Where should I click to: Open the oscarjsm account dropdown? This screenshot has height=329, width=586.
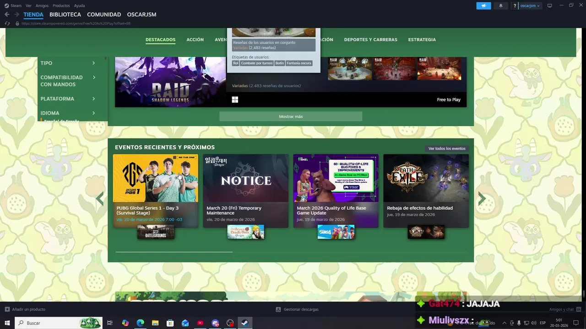(530, 5)
